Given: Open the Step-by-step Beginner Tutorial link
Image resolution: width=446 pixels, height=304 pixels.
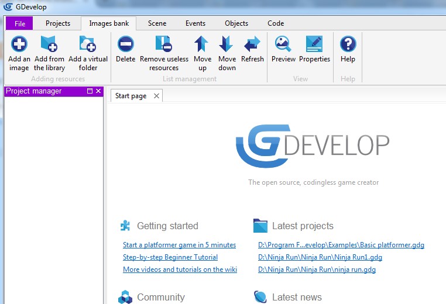Looking at the screenshot, I should click(x=170, y=257).
